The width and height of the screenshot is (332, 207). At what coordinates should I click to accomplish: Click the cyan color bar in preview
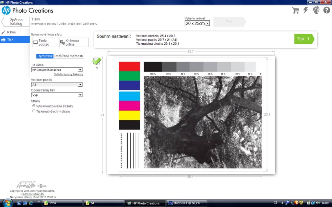[129, 96]
